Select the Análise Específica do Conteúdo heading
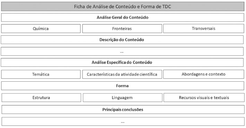The width and height of the screenshot is (246, 128). (x=122, y=62)
